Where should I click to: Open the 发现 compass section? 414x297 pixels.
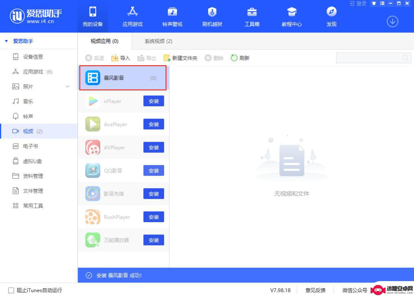[331, 17]
